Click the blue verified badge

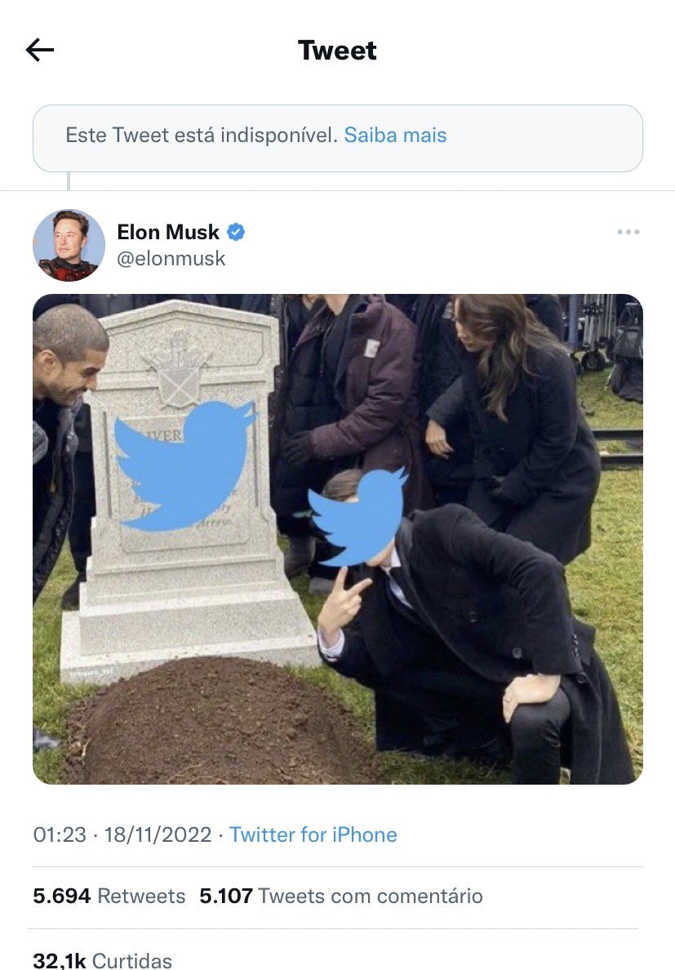tap(236, 233)
